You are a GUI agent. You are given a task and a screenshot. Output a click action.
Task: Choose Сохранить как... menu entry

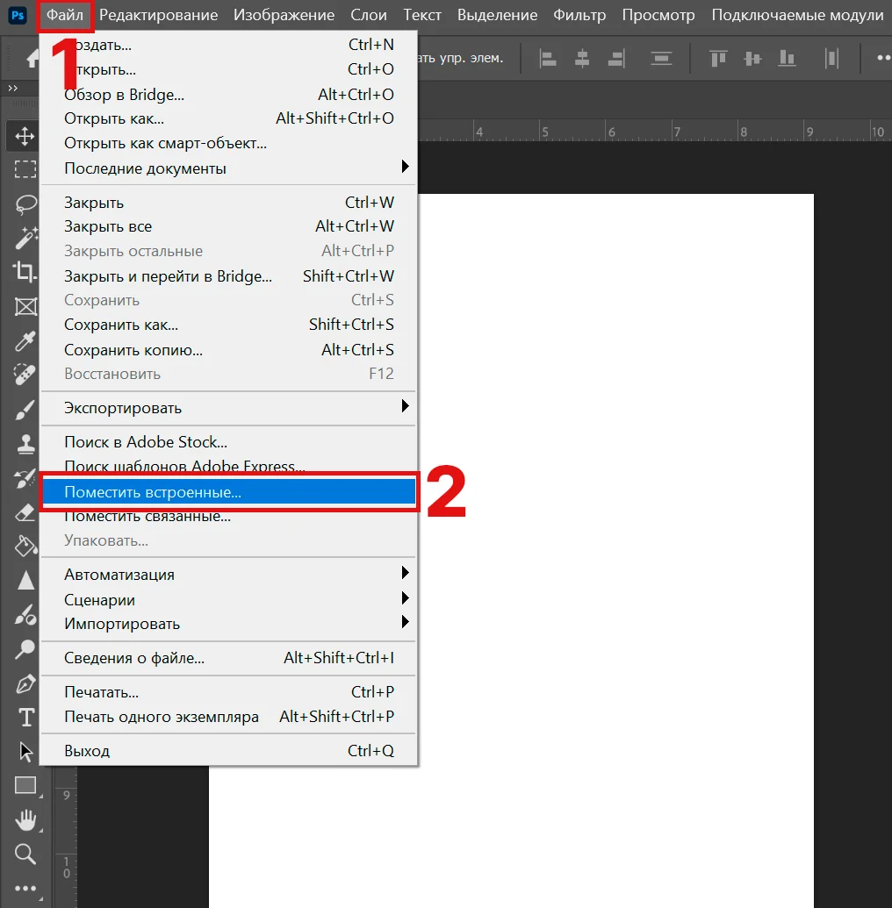[228, 325]
